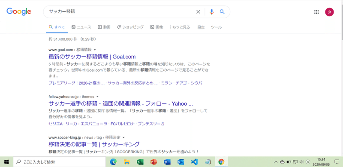Open the ミラン sitelink
The image size is (343, 167).
pos(166,83)
